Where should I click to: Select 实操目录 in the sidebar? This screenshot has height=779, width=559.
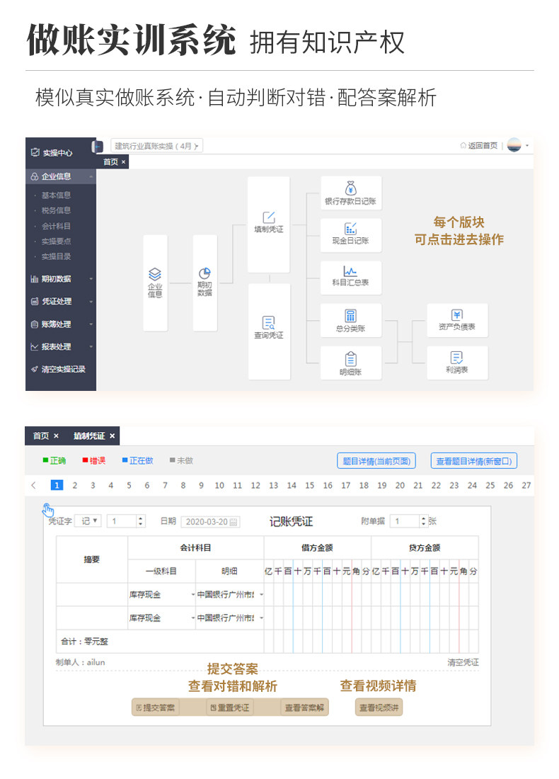coord(56,257)
